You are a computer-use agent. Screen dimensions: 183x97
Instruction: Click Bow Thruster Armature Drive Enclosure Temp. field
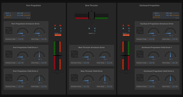(x=80, y=63)
